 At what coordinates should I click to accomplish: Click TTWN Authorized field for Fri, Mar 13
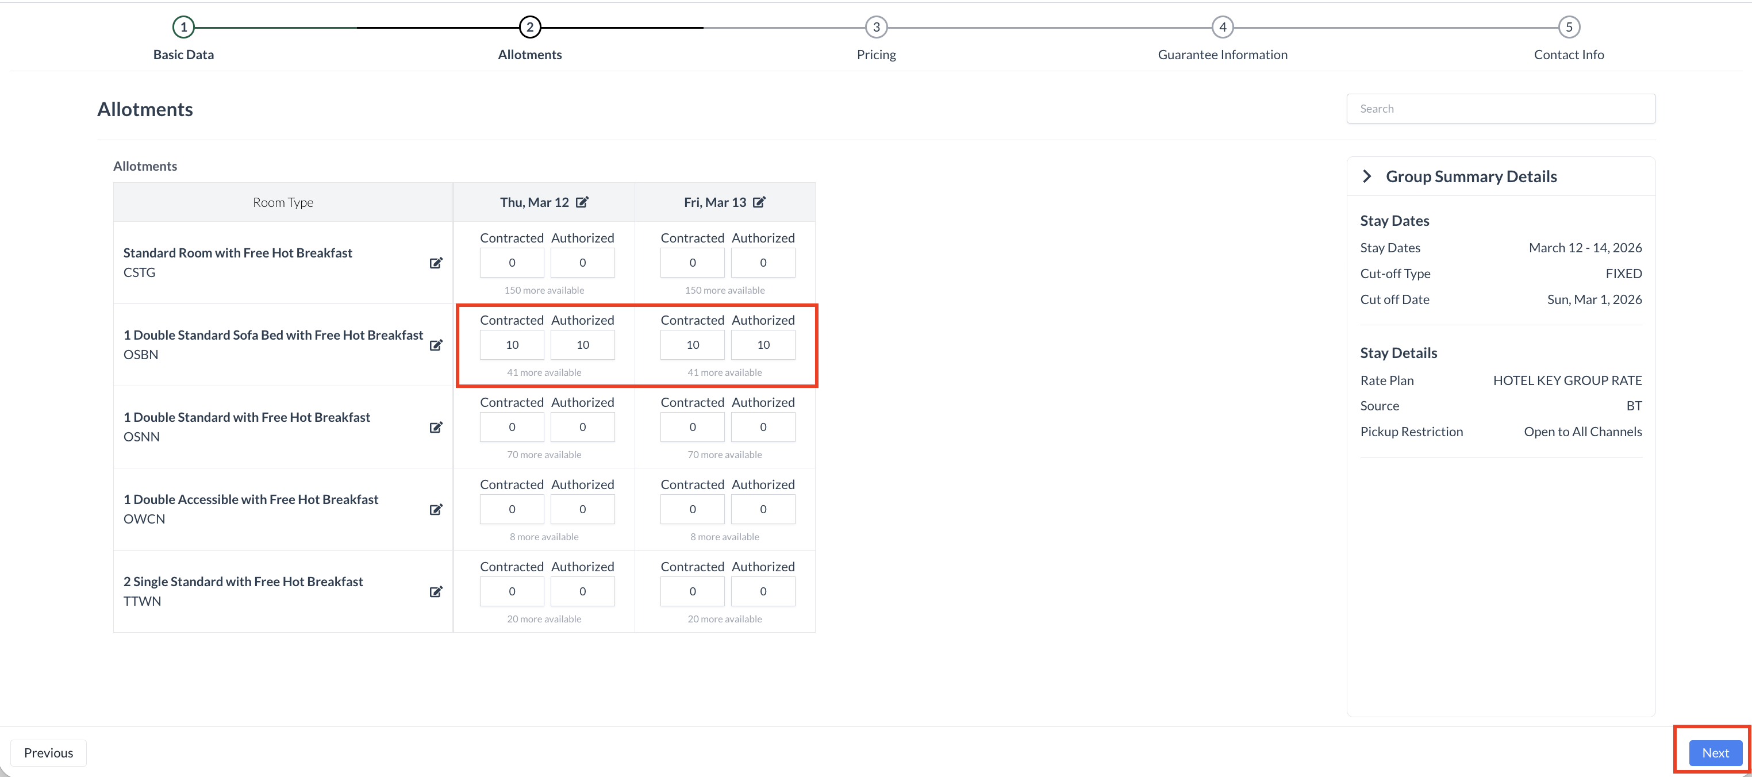763,591
